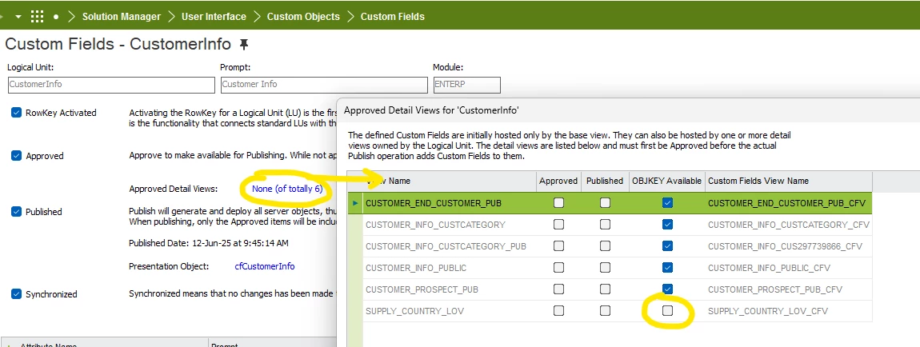Select the CUSTOMER_INFO_CUSTCATEGORY view name cell

tap(450, 225)
